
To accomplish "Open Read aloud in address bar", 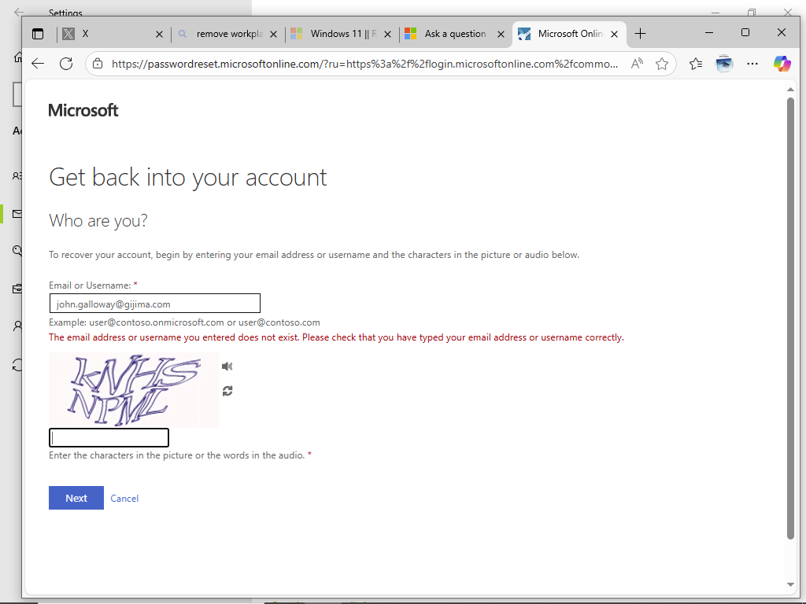I will [x=637, y=64].
